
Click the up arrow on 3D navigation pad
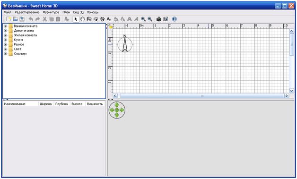(x=117, y=105)
